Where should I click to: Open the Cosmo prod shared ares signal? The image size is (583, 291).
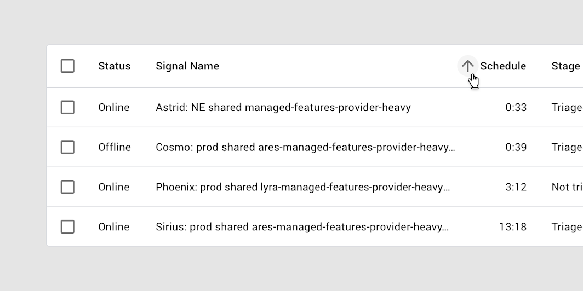[x=305, y=147]
